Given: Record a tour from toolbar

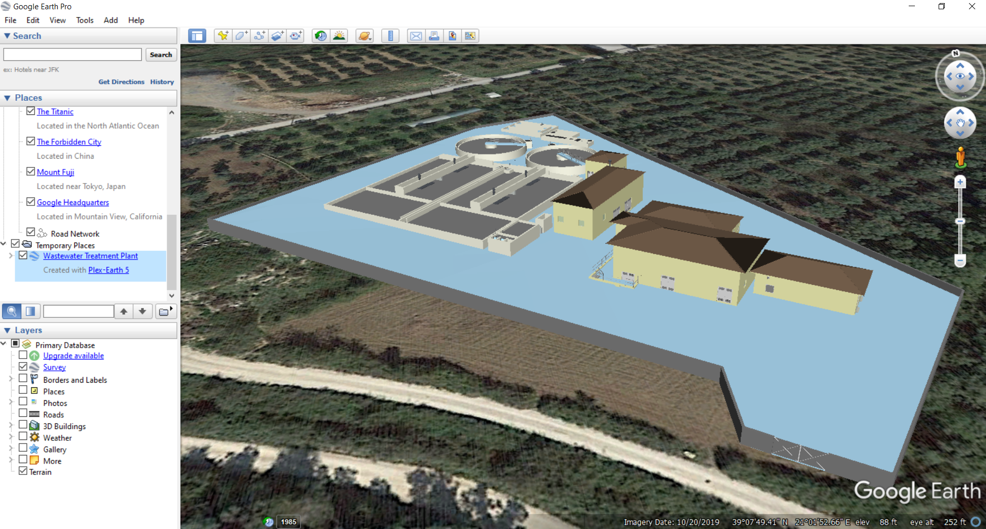Looking at the screenshot, I should (x=296, y=36).
